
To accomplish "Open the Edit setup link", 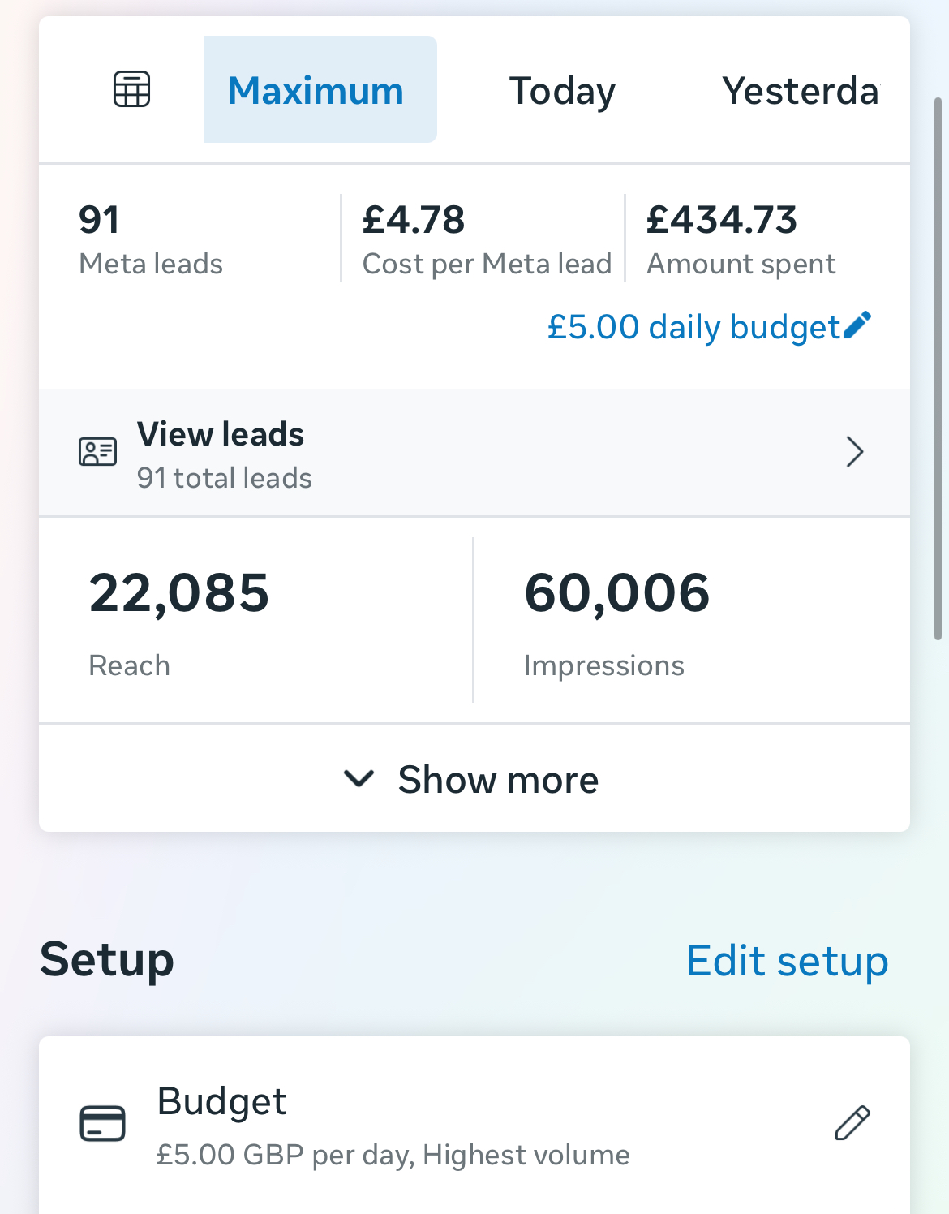I will (787, 961).
